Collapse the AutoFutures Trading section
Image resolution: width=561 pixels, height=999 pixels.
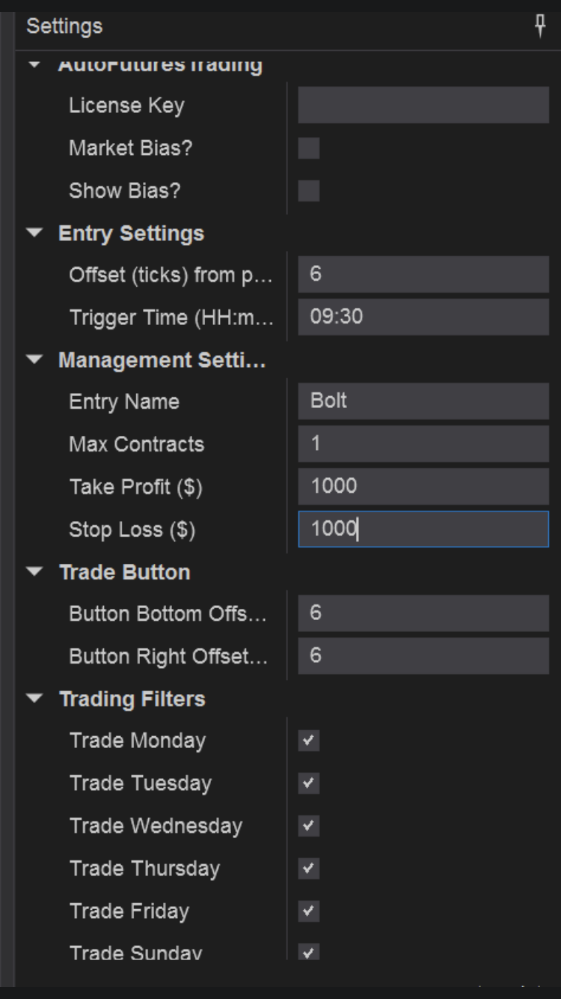[x=34, y=64]
